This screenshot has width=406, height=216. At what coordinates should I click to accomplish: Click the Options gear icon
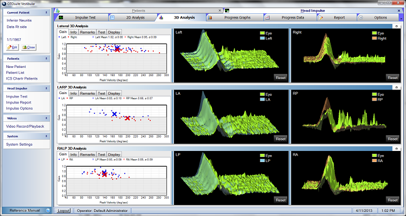[x=361, y=17]
